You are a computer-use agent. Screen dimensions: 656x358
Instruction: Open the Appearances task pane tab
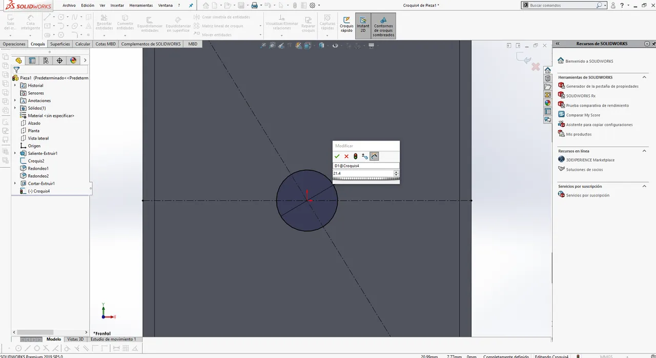tap(548, 103)
